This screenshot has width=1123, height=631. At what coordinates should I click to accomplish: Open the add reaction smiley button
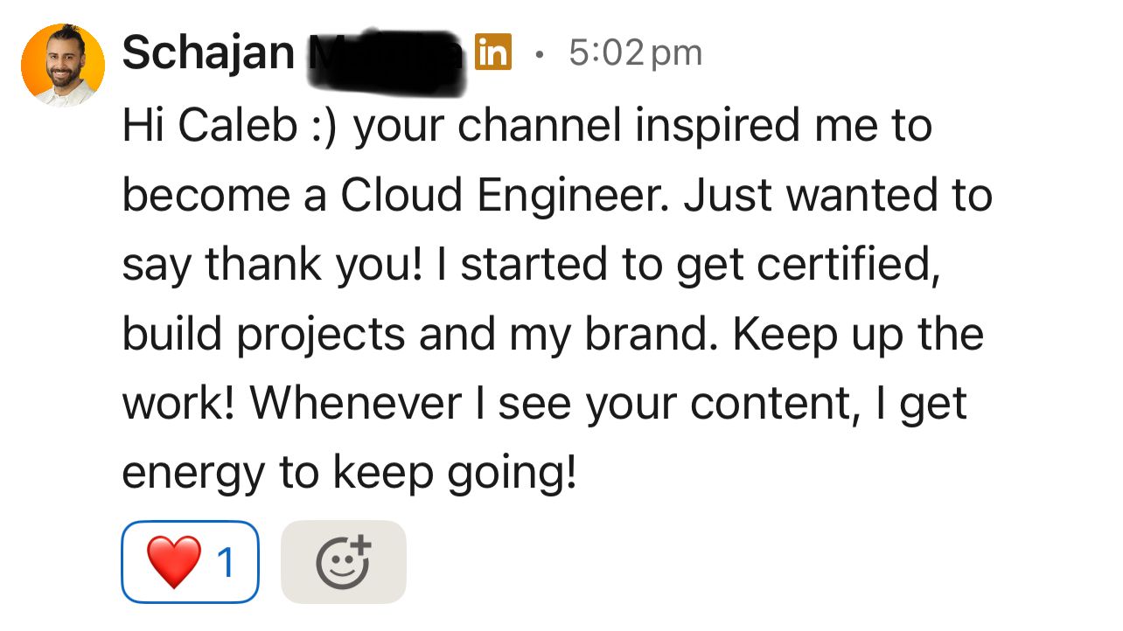(x=344, y=561)
